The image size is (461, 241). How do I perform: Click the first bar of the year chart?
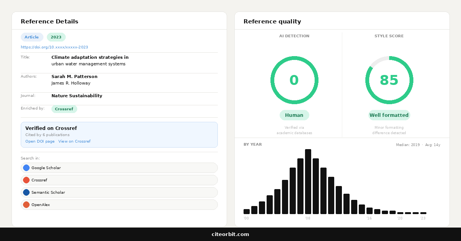(247, 211)
